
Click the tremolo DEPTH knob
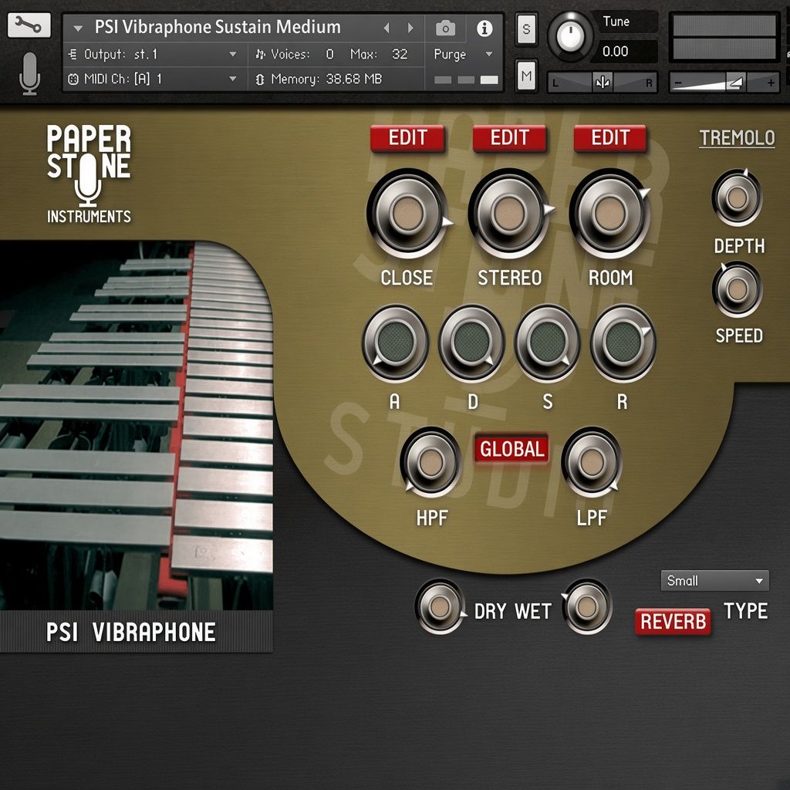[x=737, y=198]
